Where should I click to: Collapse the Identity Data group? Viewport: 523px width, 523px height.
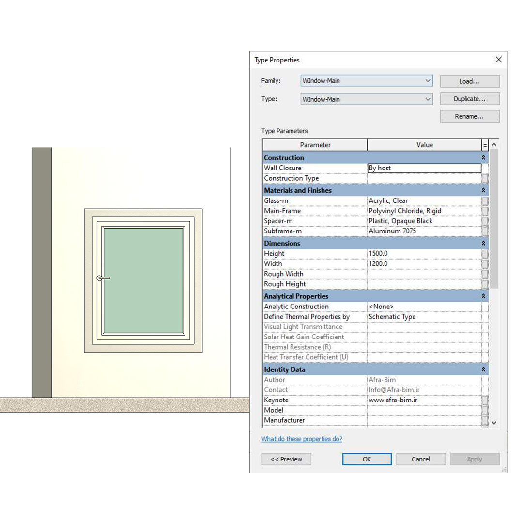483,369
